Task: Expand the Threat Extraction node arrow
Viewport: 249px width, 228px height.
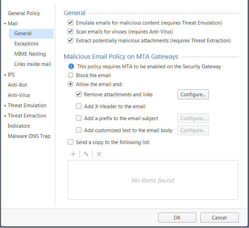Action: [5, 116]
